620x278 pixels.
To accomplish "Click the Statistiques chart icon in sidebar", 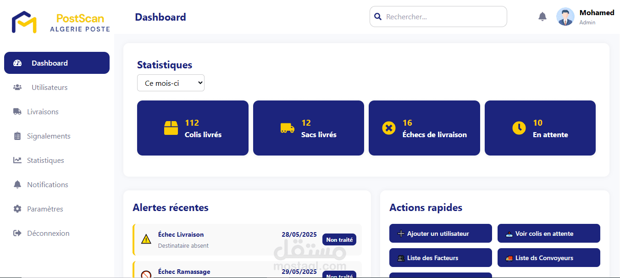I will 17,160.
